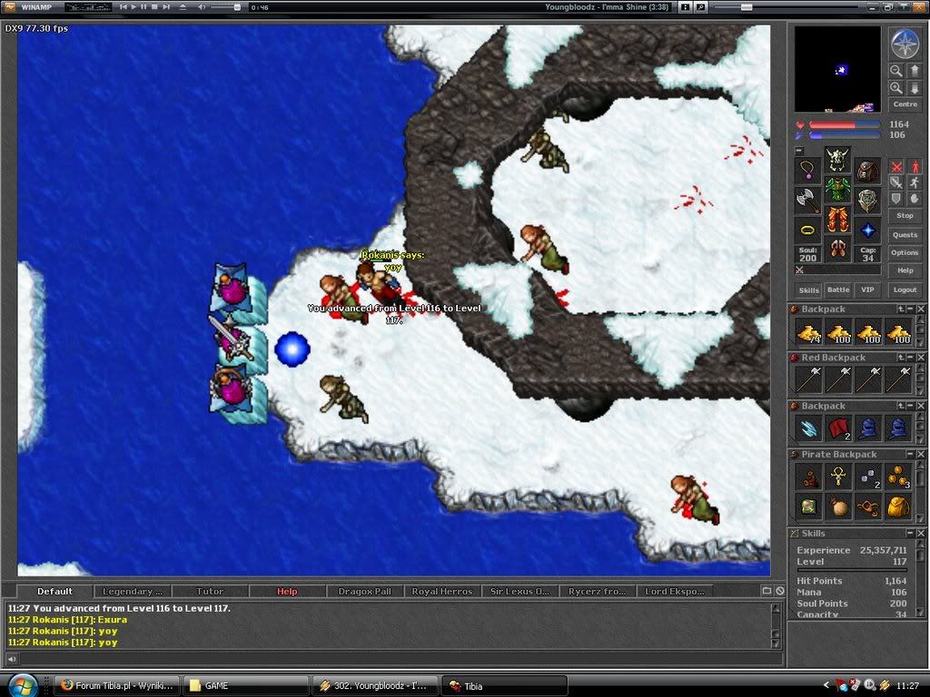Select the amulet in the necklace slot
Screen dimensions: 930x697
pyautogui.click(x=807, y=172)
